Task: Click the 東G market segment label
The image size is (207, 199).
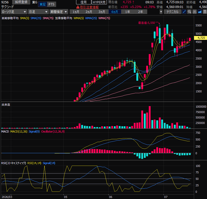Action: point(35,2)
